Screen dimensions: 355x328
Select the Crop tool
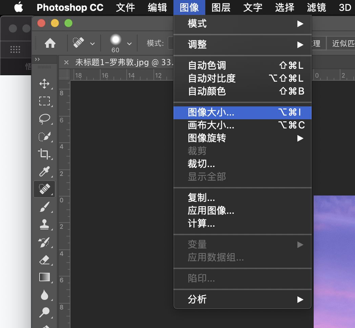click(44, 154)
